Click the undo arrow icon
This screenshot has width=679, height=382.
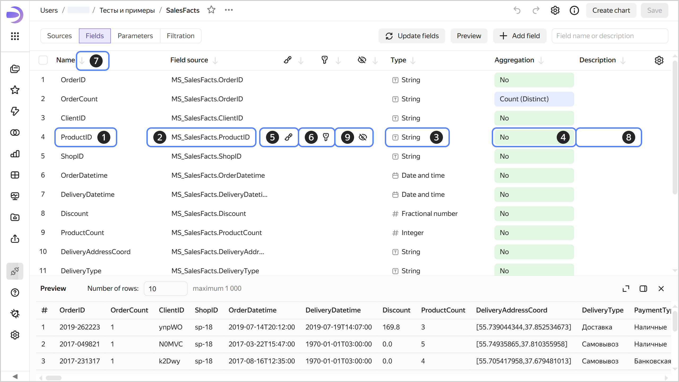coord(517,10)
